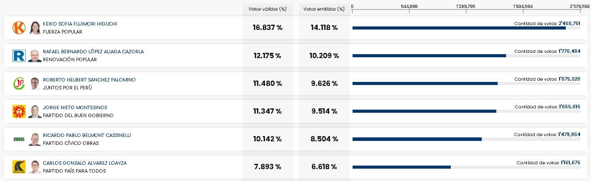Click the Fuerza Popular orange K logo
591x181 pixels.
tap(19, 28)
